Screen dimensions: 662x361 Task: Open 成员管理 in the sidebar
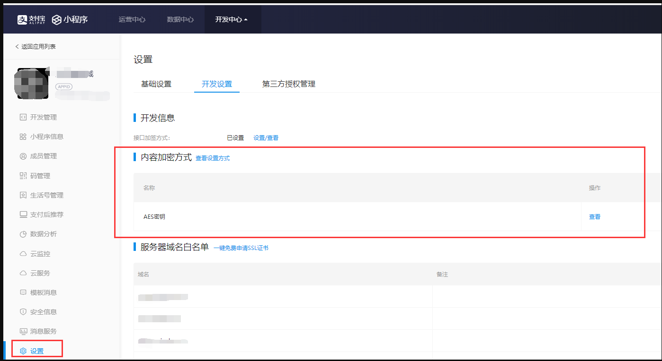44,156
